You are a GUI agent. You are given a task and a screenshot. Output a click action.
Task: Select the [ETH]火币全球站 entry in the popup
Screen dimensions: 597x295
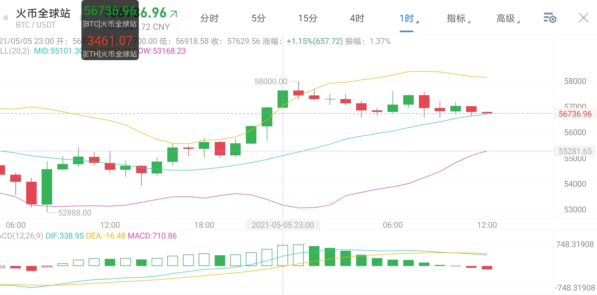click(x=109, y=55)
